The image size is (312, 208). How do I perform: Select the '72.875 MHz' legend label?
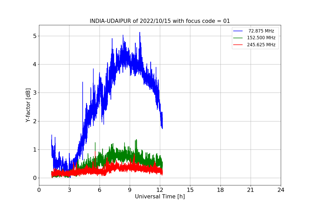(x=261, y=31)
